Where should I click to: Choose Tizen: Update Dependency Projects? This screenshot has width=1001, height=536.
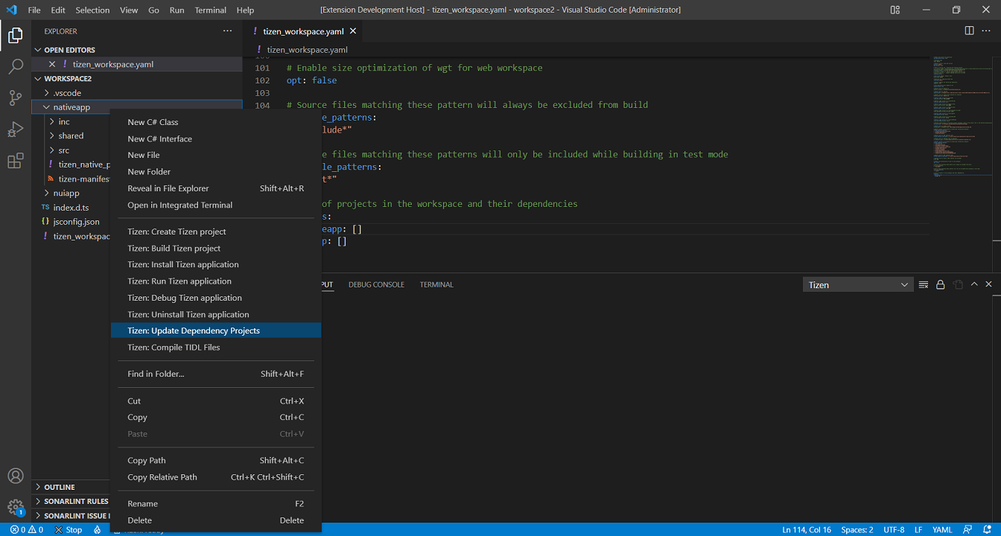click(x=194, y=330)
